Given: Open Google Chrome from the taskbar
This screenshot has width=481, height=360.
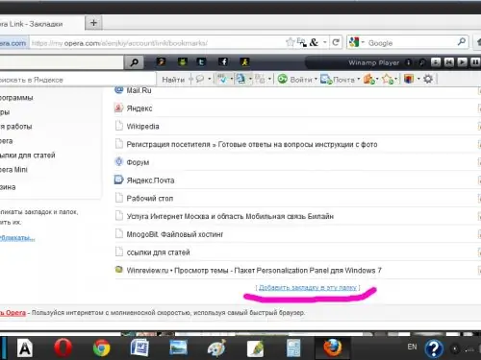Looking at the screenshot, I should coord(102,348).
